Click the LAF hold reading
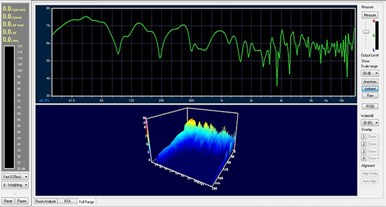 [13, 24]
